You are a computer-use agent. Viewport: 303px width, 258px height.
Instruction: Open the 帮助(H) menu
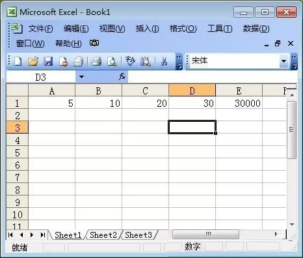68,44
